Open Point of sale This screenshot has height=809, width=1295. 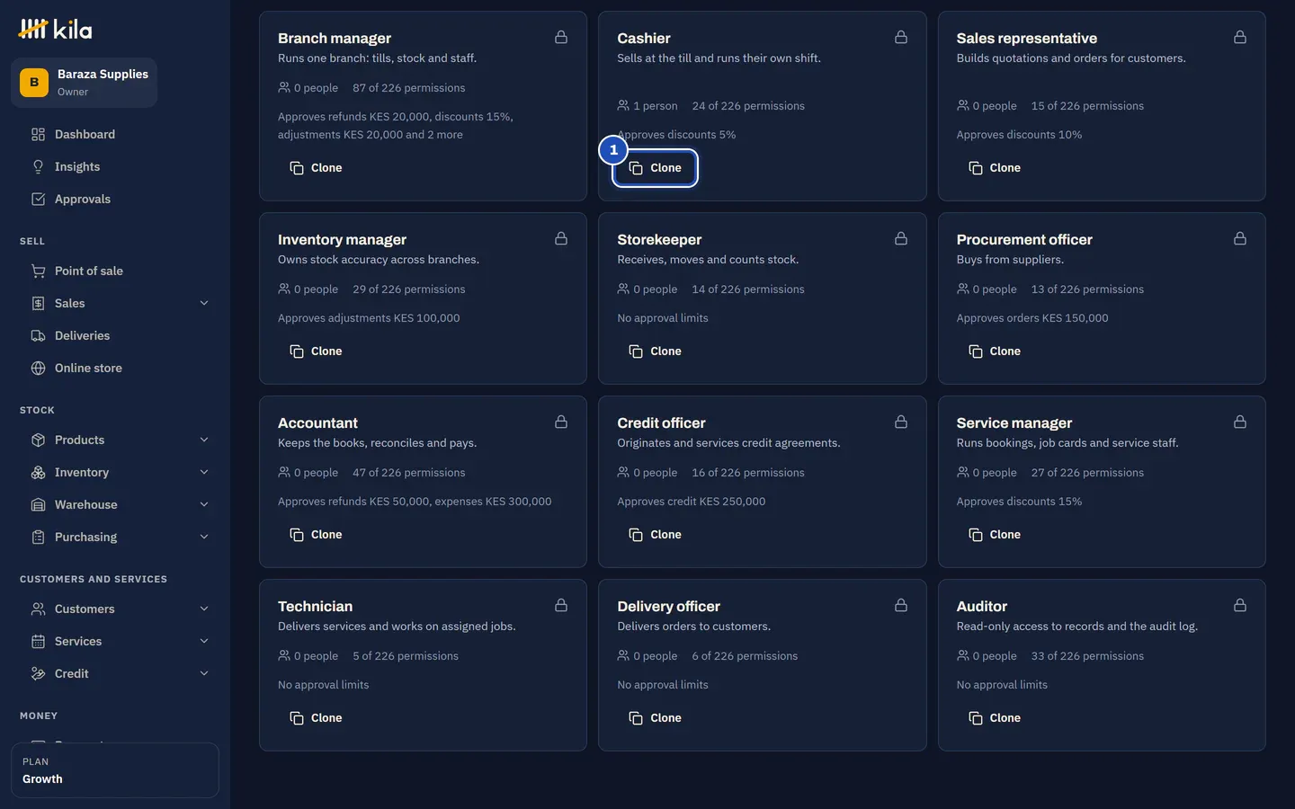tap(115, 271)
